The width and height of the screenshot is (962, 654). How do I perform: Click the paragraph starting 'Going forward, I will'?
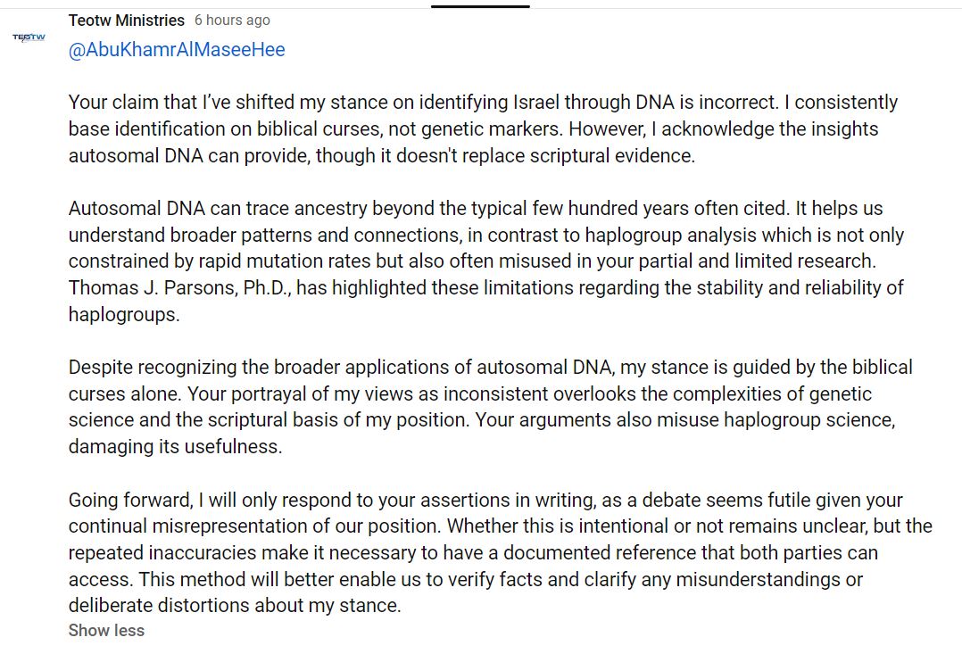tap(500, 553)
